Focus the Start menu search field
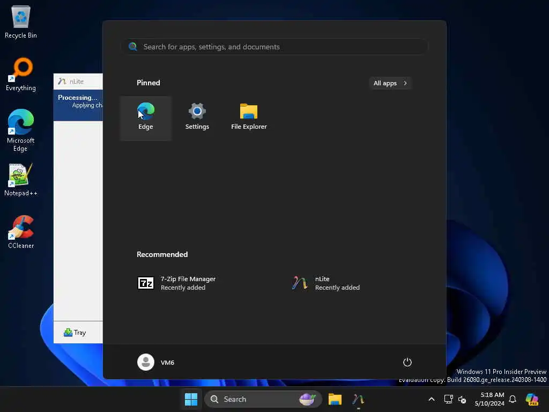549x412 pixels. click(x=275, y=47)
